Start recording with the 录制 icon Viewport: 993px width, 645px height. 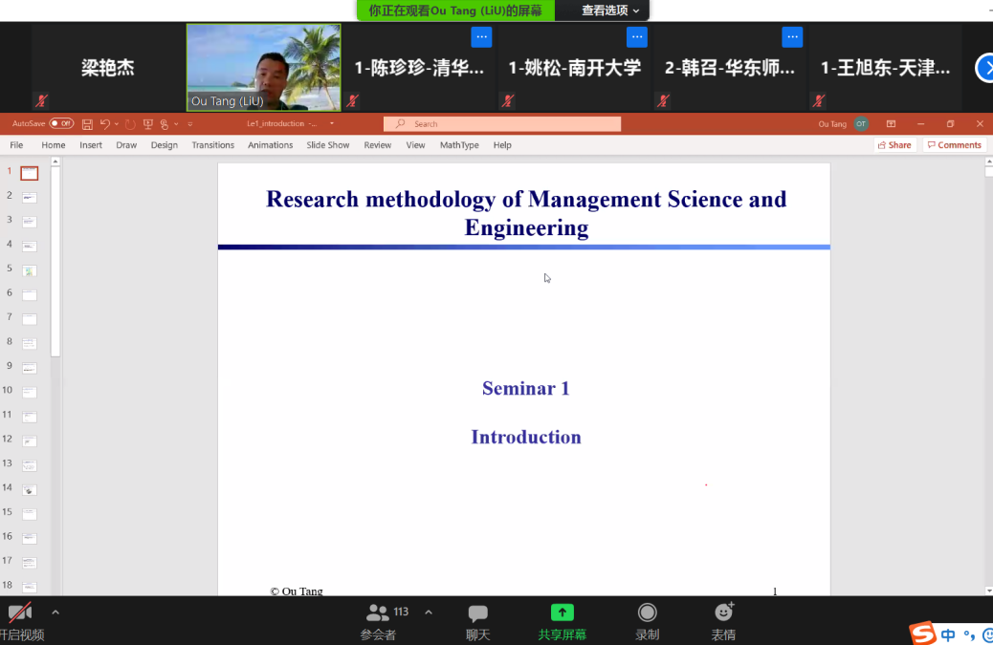[x=648, y=613]
